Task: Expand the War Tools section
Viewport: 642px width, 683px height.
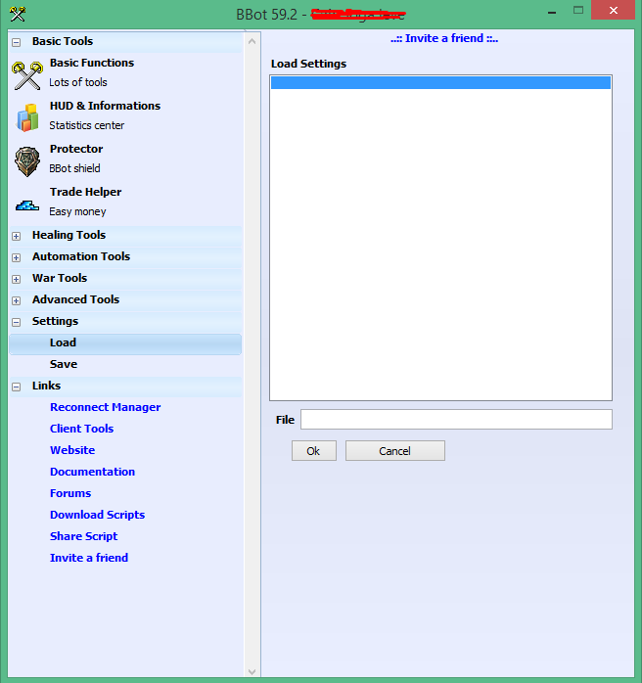Action: point(17,279)
